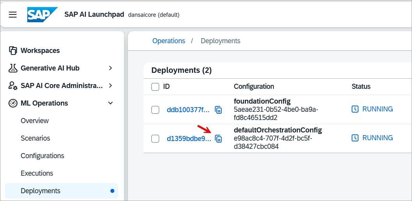Click configuration ID 5aeae231-0b52-4be0-ba9a
Image resolution: width=412 pixels, height=201 pixels.
coord(276,113)
